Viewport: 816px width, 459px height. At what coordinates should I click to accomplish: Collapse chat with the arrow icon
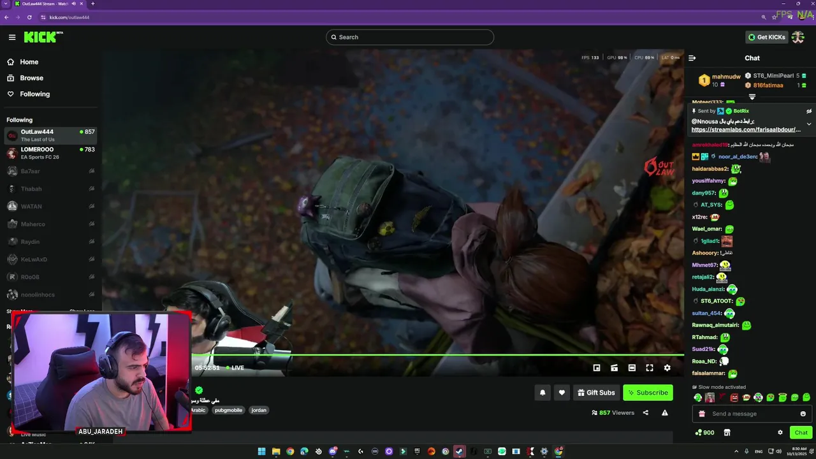pyautogui.click(x=692, y=58)
